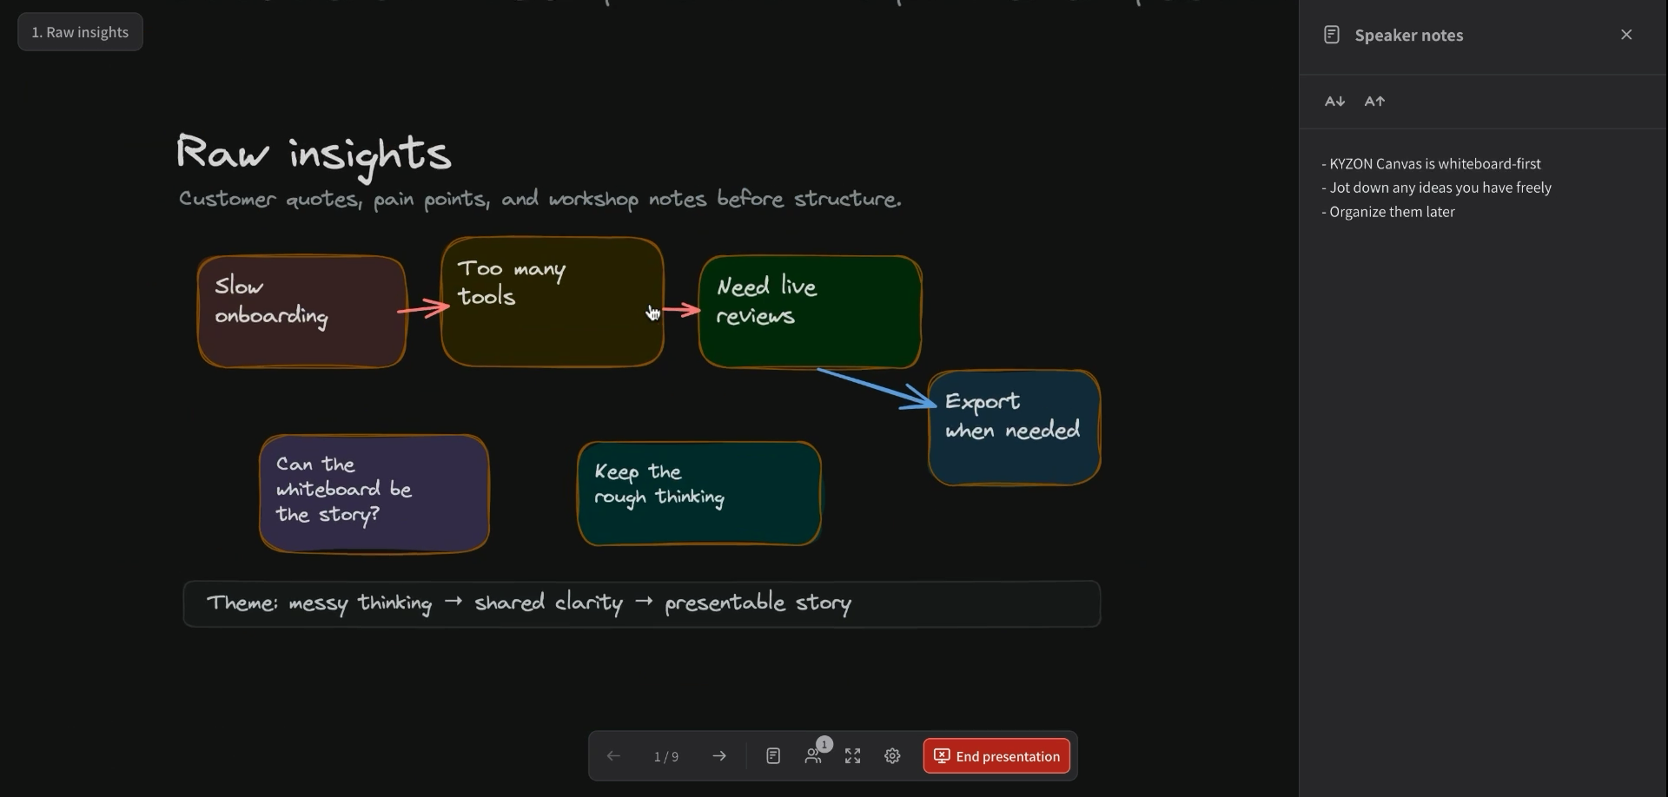Click the Theme text box
Image resolution: width=1668 pixels, height=797 pixels.
pos(642,604)
